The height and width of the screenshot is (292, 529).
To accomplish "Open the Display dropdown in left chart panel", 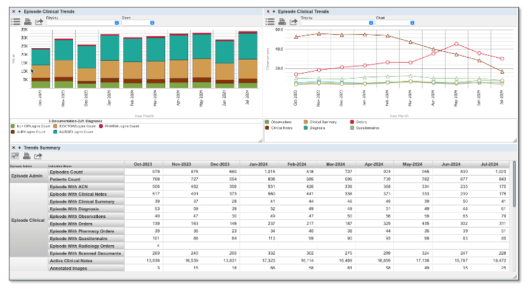I will pos(83,23).
